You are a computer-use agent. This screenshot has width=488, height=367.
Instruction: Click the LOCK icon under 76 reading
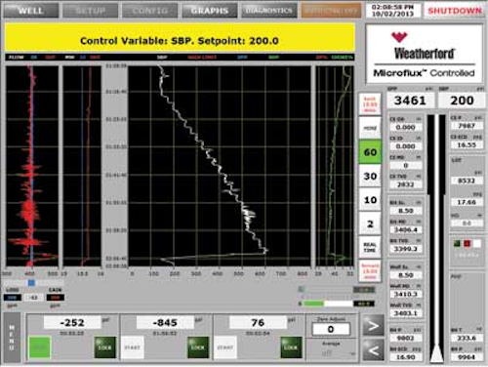(291, 347)
